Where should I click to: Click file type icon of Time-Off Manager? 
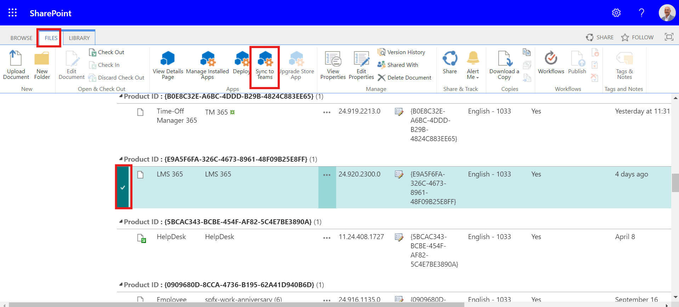141,112
